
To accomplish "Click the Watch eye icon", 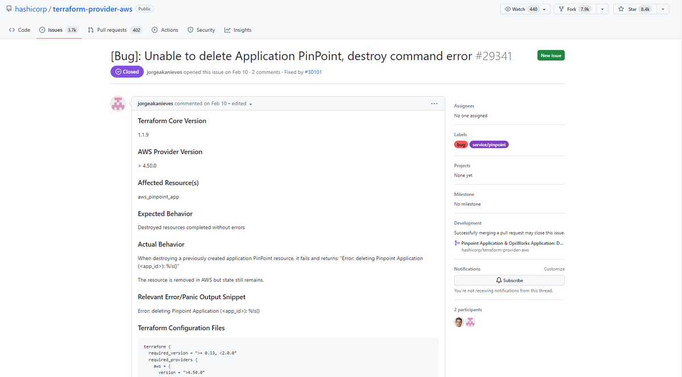I will pyautogui.click(x=508, y=9).
